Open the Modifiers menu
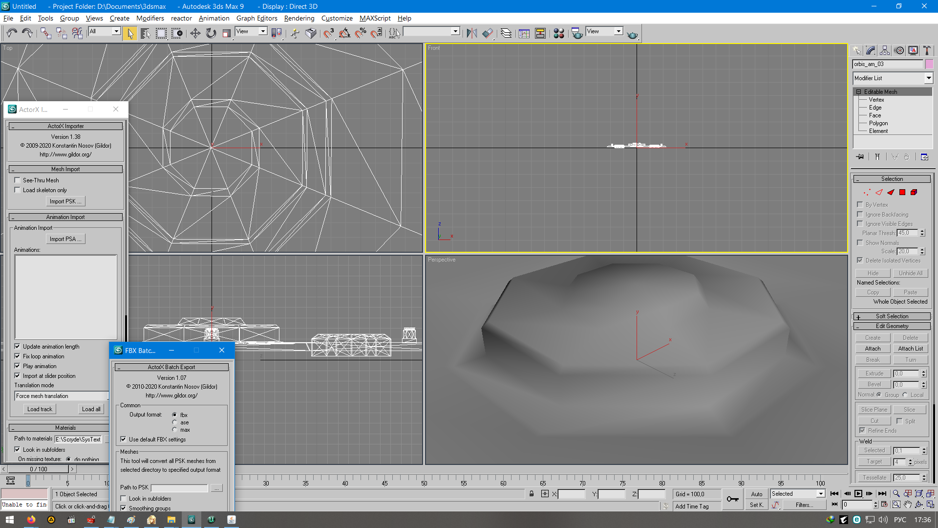This screenshot has height=528, width=938. (x=150, y=18)
